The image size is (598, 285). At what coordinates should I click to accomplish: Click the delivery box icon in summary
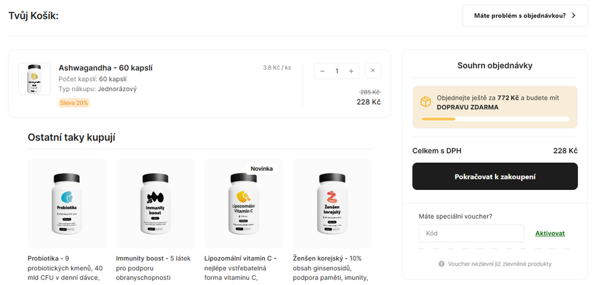point(425,102)
